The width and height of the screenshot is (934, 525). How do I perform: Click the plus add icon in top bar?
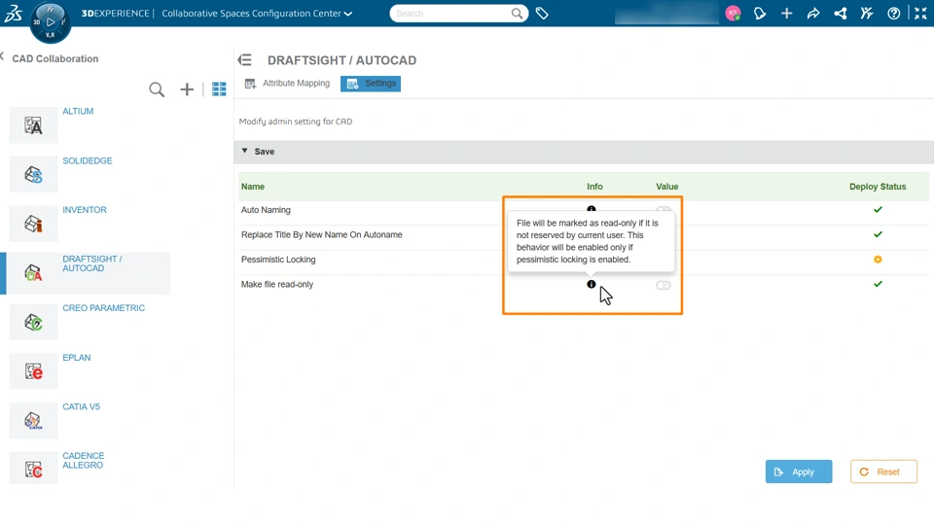click(x=787, y=13)
